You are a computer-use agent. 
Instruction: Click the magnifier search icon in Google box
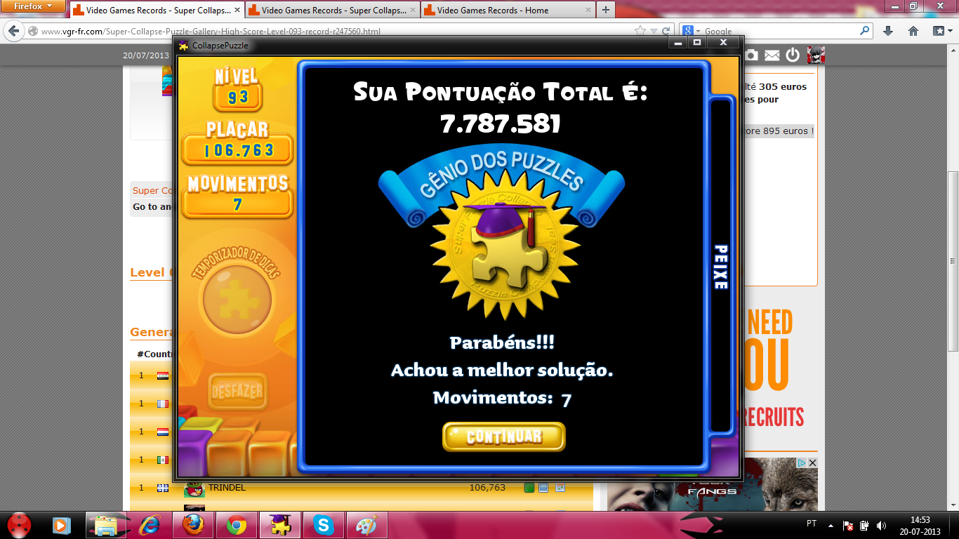[x=864, y=31]
